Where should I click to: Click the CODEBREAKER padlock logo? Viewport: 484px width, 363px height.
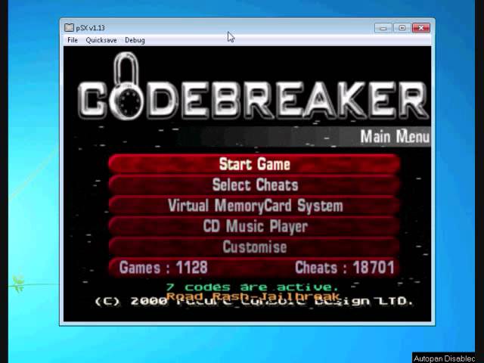click(126, 86)
